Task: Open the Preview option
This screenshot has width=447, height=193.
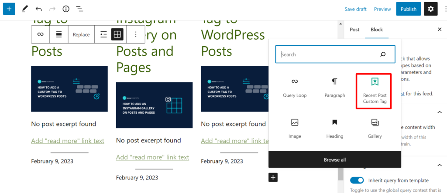Action: pos(382,9)
